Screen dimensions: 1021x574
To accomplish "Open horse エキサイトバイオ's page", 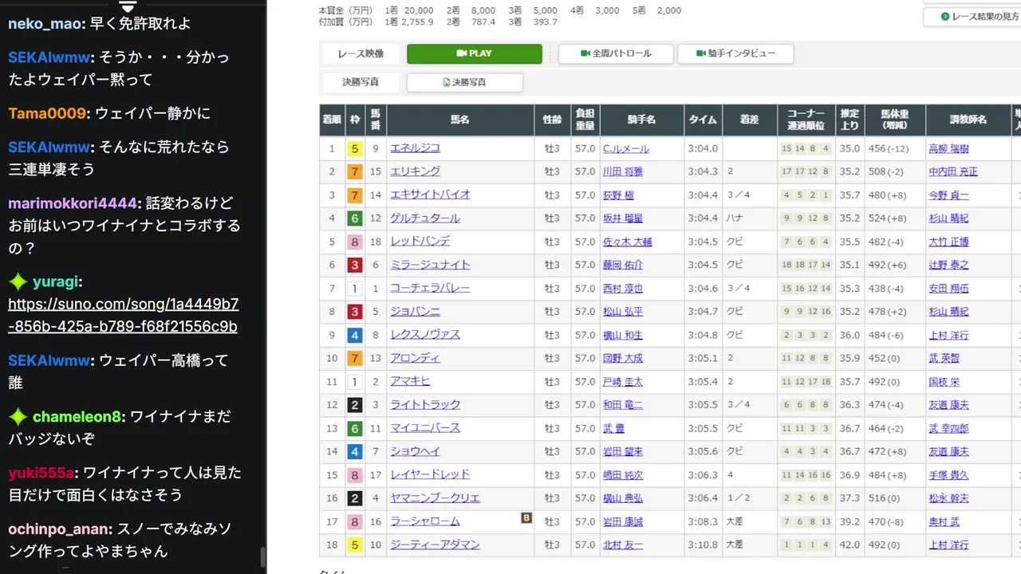I will coord(430,195).
